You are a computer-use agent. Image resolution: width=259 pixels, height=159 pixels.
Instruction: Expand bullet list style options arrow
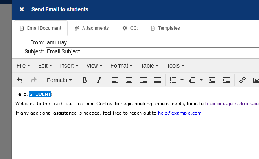(182, 80)
